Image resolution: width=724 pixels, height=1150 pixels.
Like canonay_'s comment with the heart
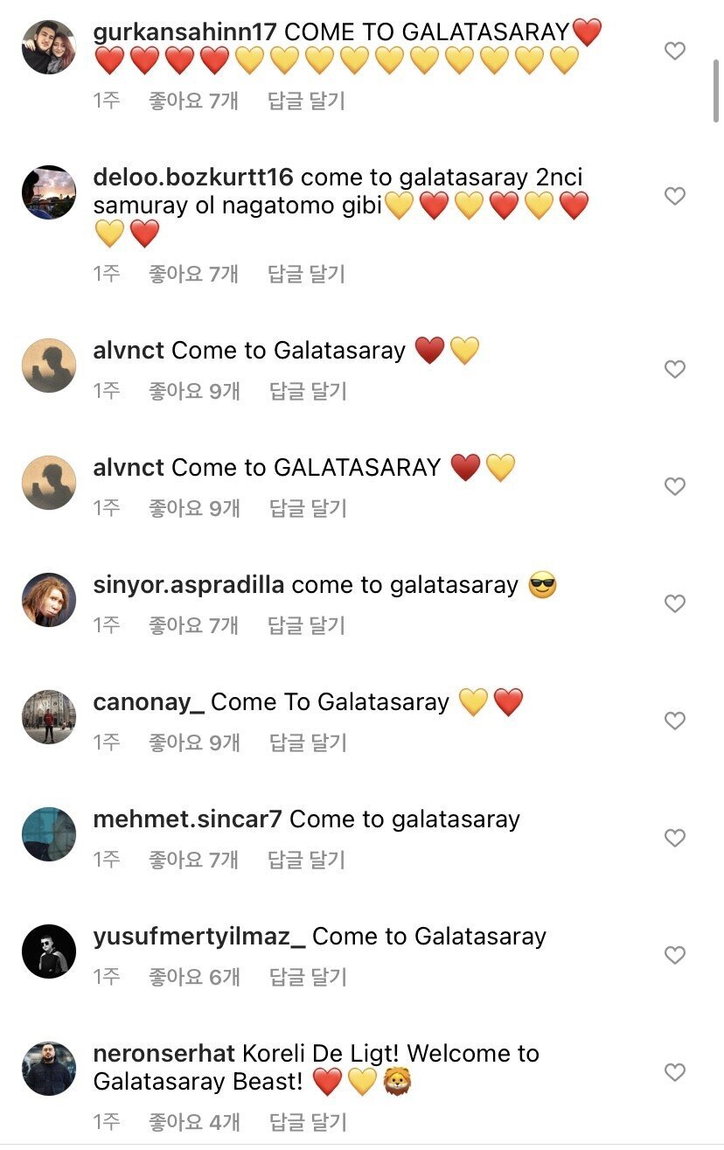point(675,721)
